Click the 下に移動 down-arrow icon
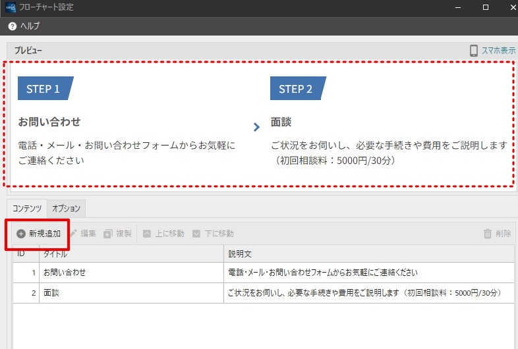518x349 pixels. click(x=196, y=234)
